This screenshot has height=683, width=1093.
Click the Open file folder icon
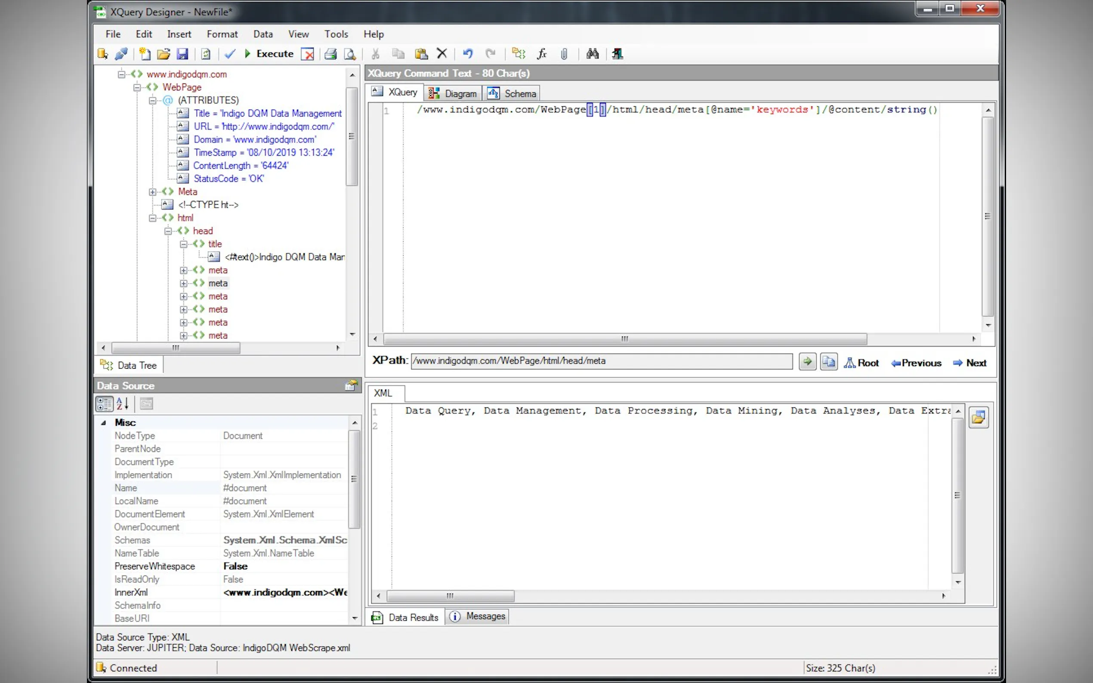pos(163,54)
